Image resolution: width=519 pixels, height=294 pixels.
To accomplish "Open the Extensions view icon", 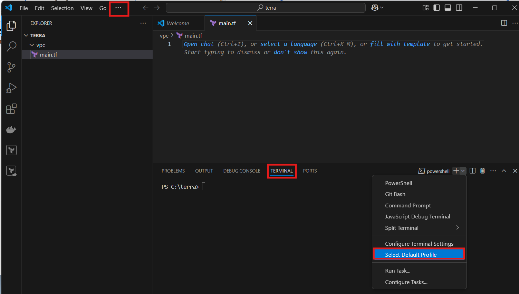I will pyautogui.click(x=11, y=109).
